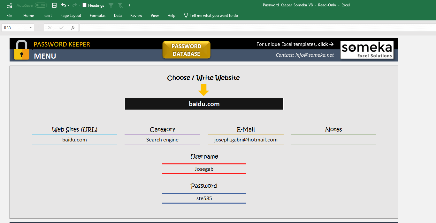Image resolution: width=436 pixels, height=223 pixels.
Task: Click the info@someka.net contact text
Action: click(315, 55)
